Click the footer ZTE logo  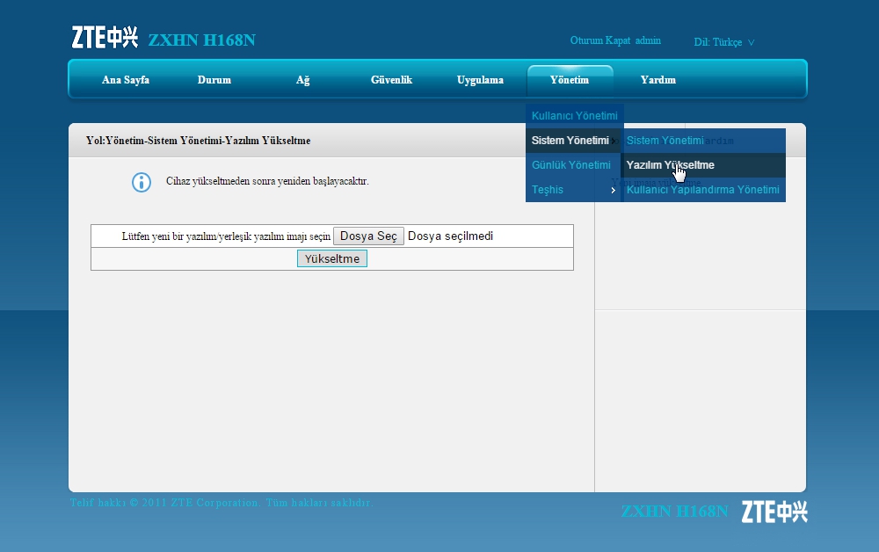[x=774, y=512]
